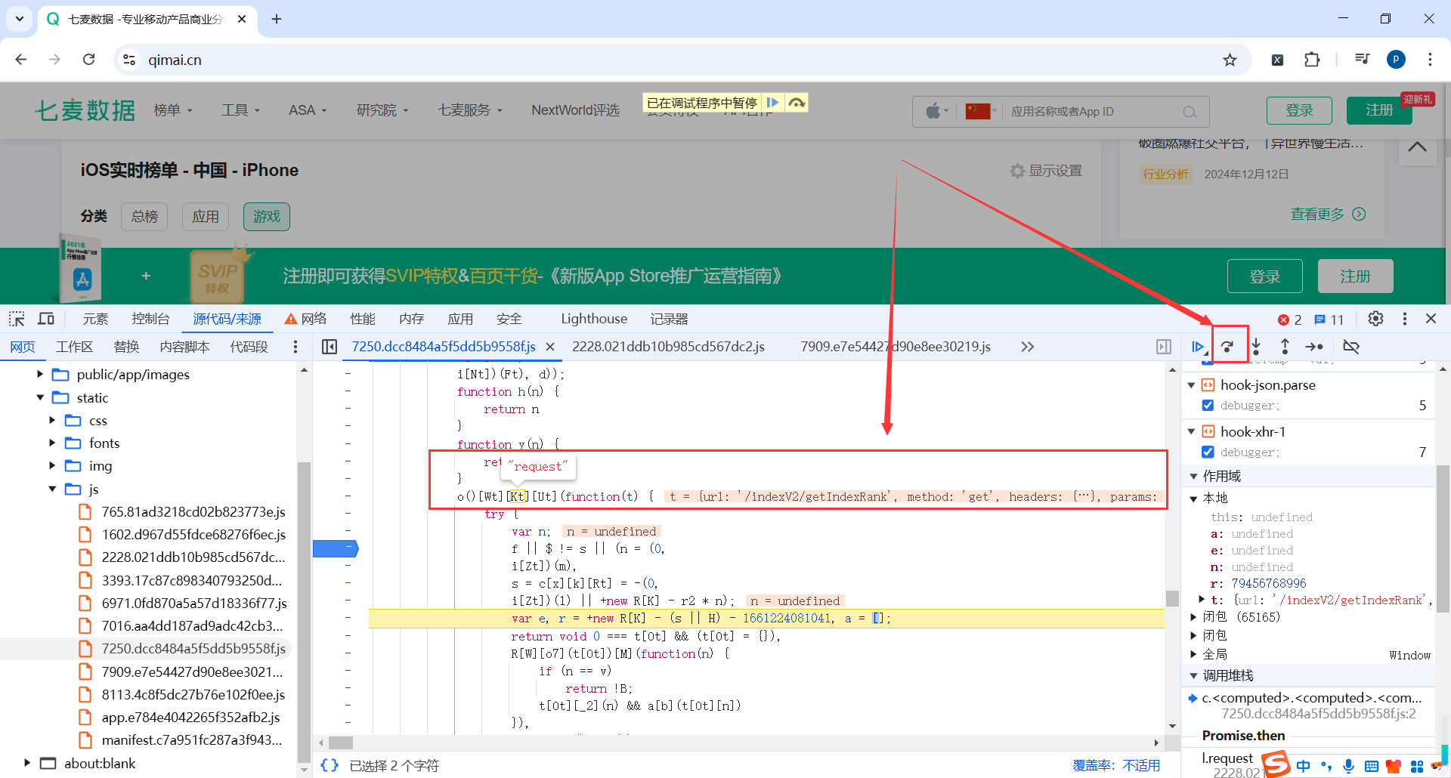
Task: Show more open file tabs chevron
Action: click(x=1027, y=347)
